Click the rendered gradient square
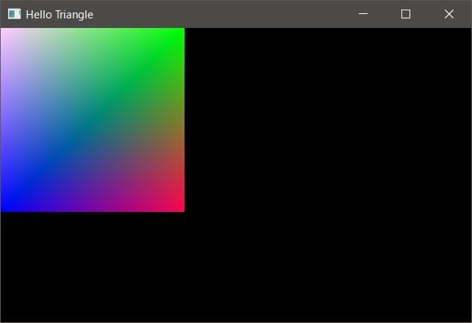Image resolution: width=472 pixels, height=323 pixels. tap(93, 120)
